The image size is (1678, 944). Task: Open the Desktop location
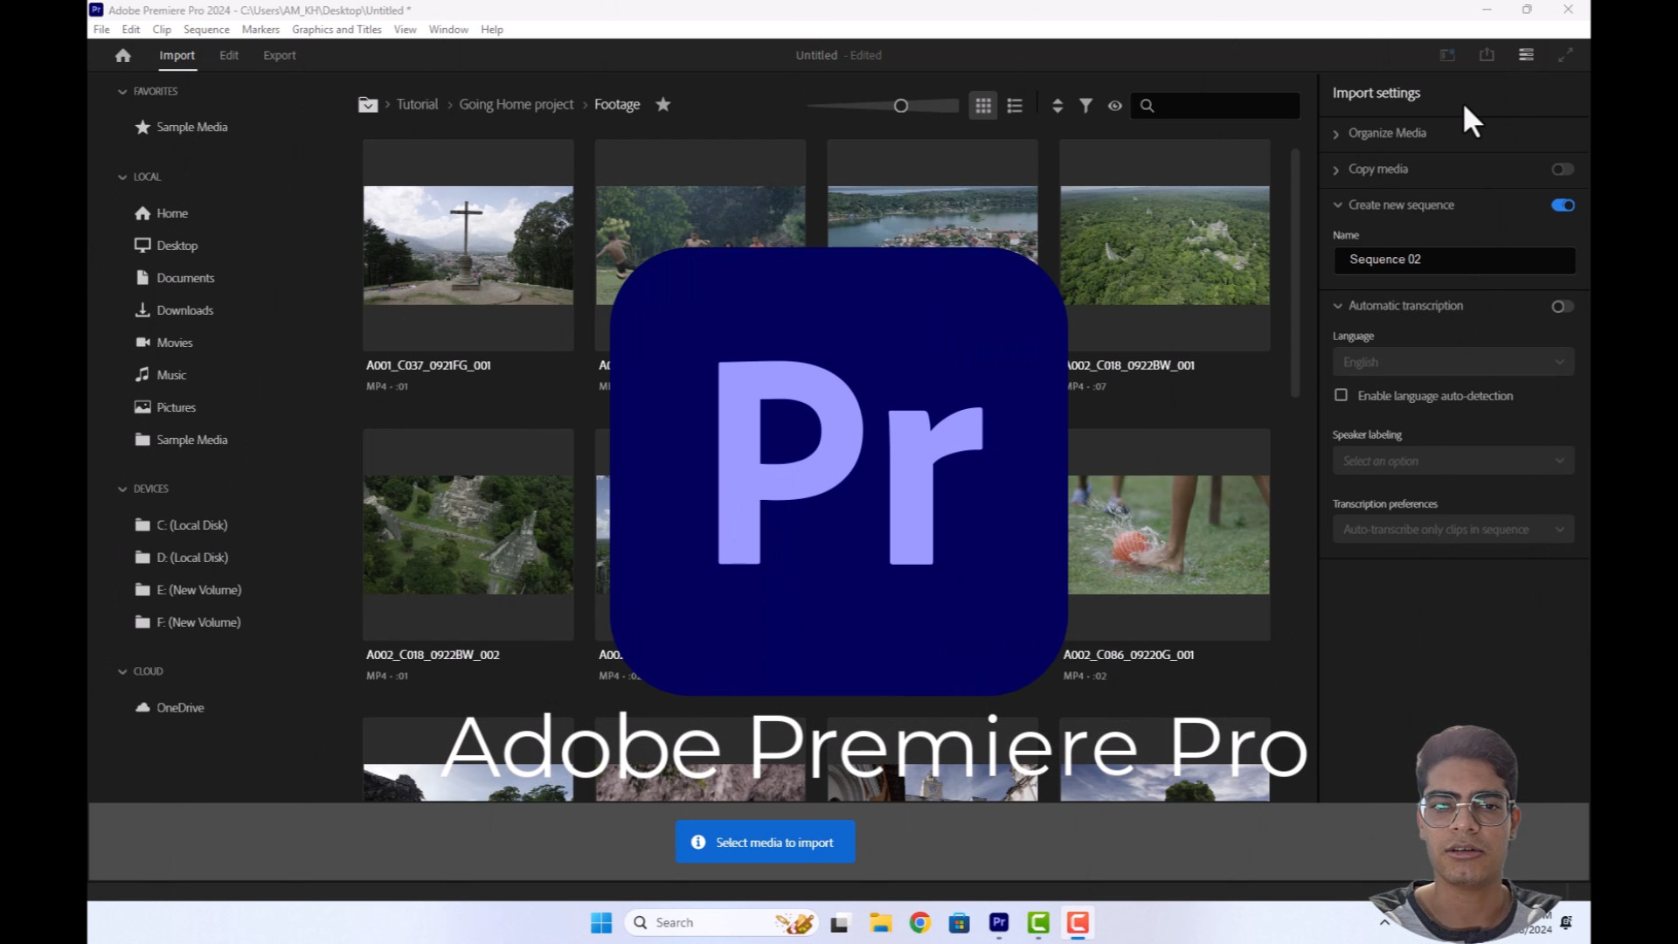(166, 246)
